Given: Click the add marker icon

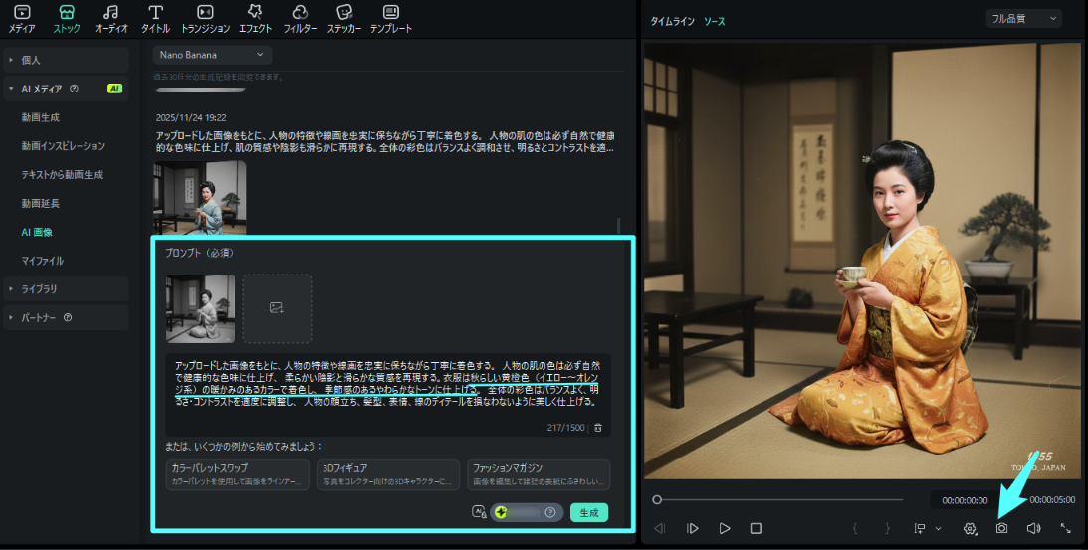Looking at the screenshot, I should click(920, 528).
